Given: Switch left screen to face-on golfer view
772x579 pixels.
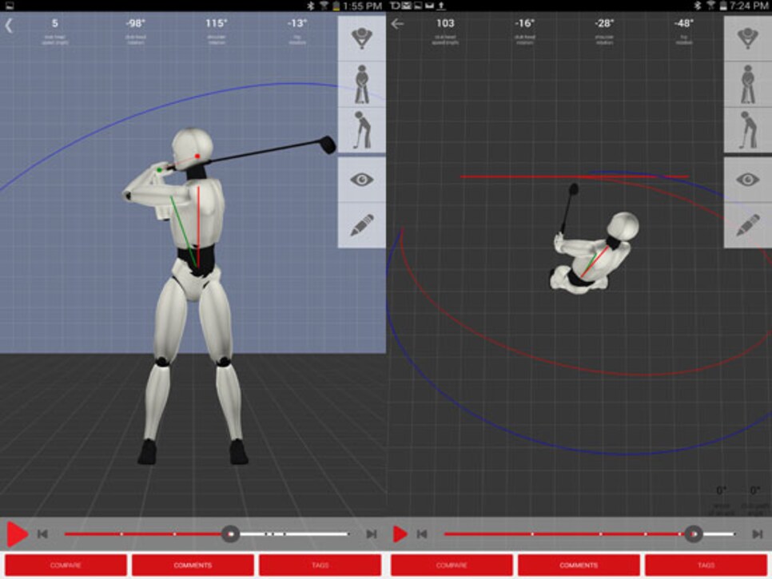Looking at the screenshot, I should point(361,84).
